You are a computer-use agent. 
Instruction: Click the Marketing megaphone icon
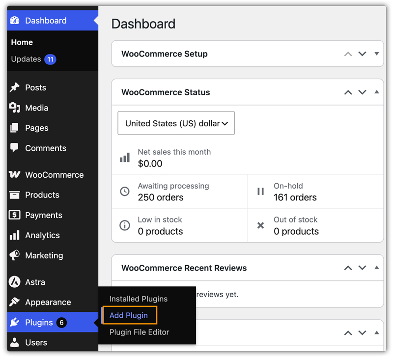point(15,255)
